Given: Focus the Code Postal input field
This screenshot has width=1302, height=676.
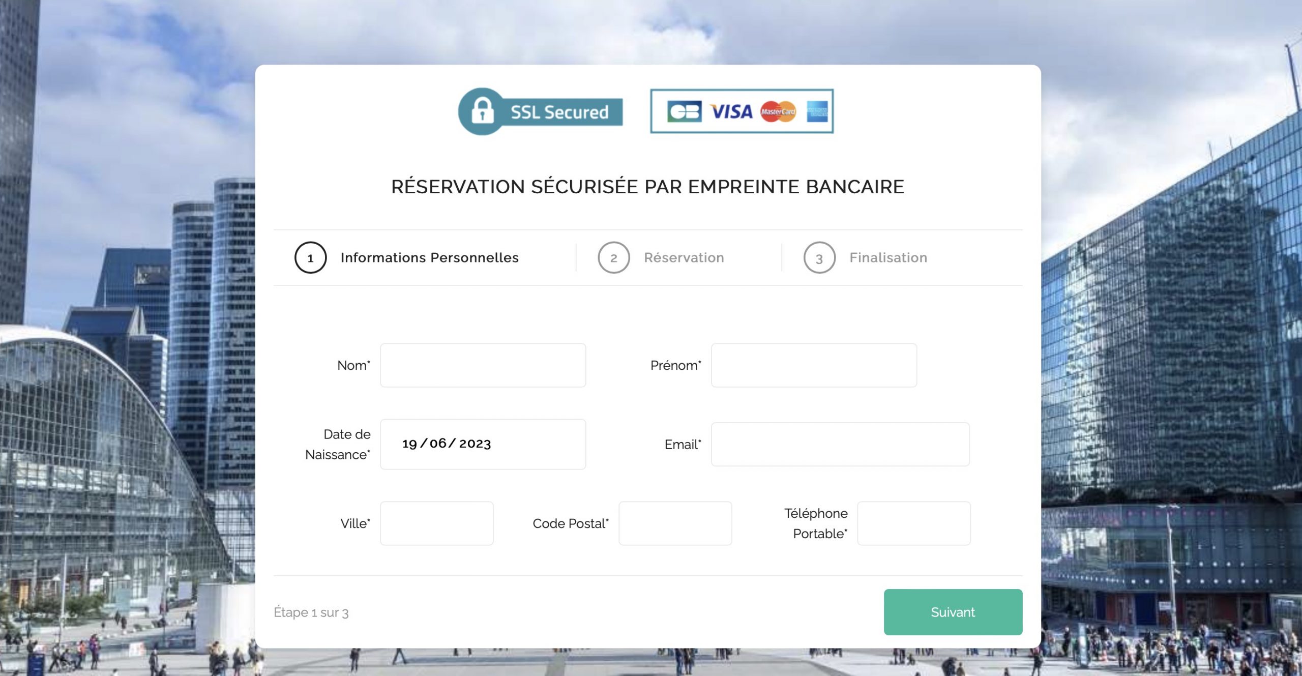Looking at the screenshot, I should (x=675, y=523).
